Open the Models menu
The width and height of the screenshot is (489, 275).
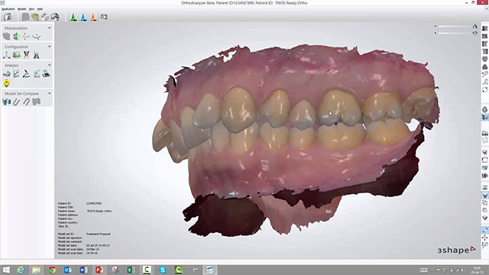[21, 9]
